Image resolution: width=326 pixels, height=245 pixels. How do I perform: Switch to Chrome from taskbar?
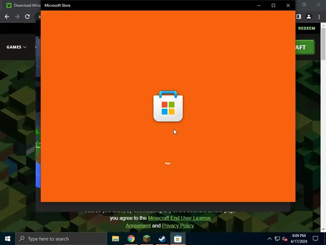[x=131, y=239]
